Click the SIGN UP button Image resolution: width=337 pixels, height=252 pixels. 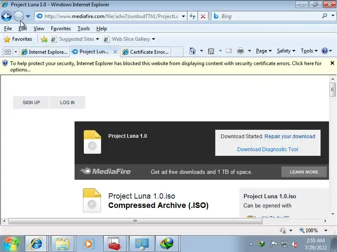31,102
